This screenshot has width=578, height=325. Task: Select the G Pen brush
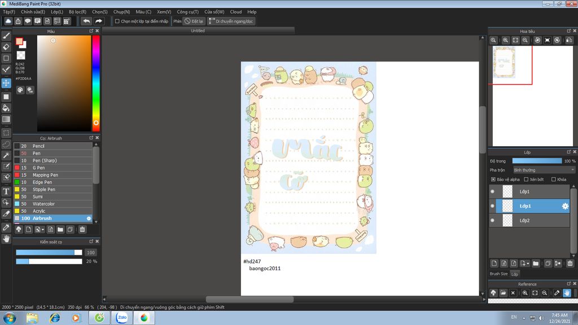point(53,168)
